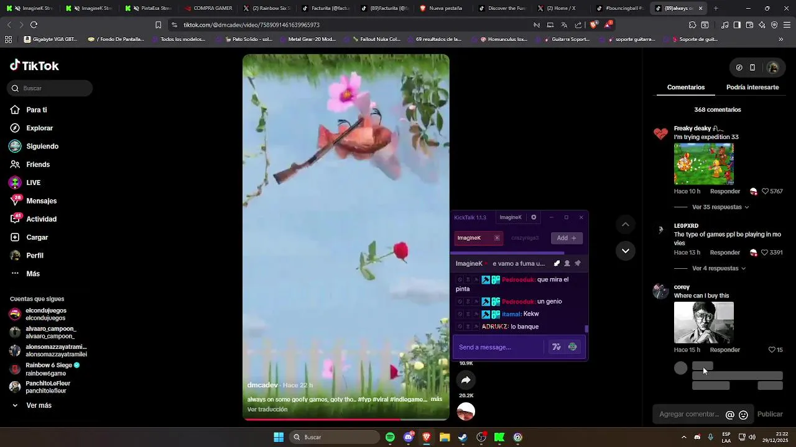Open the Explorar page in TikTok sidebar

(31, 128)
